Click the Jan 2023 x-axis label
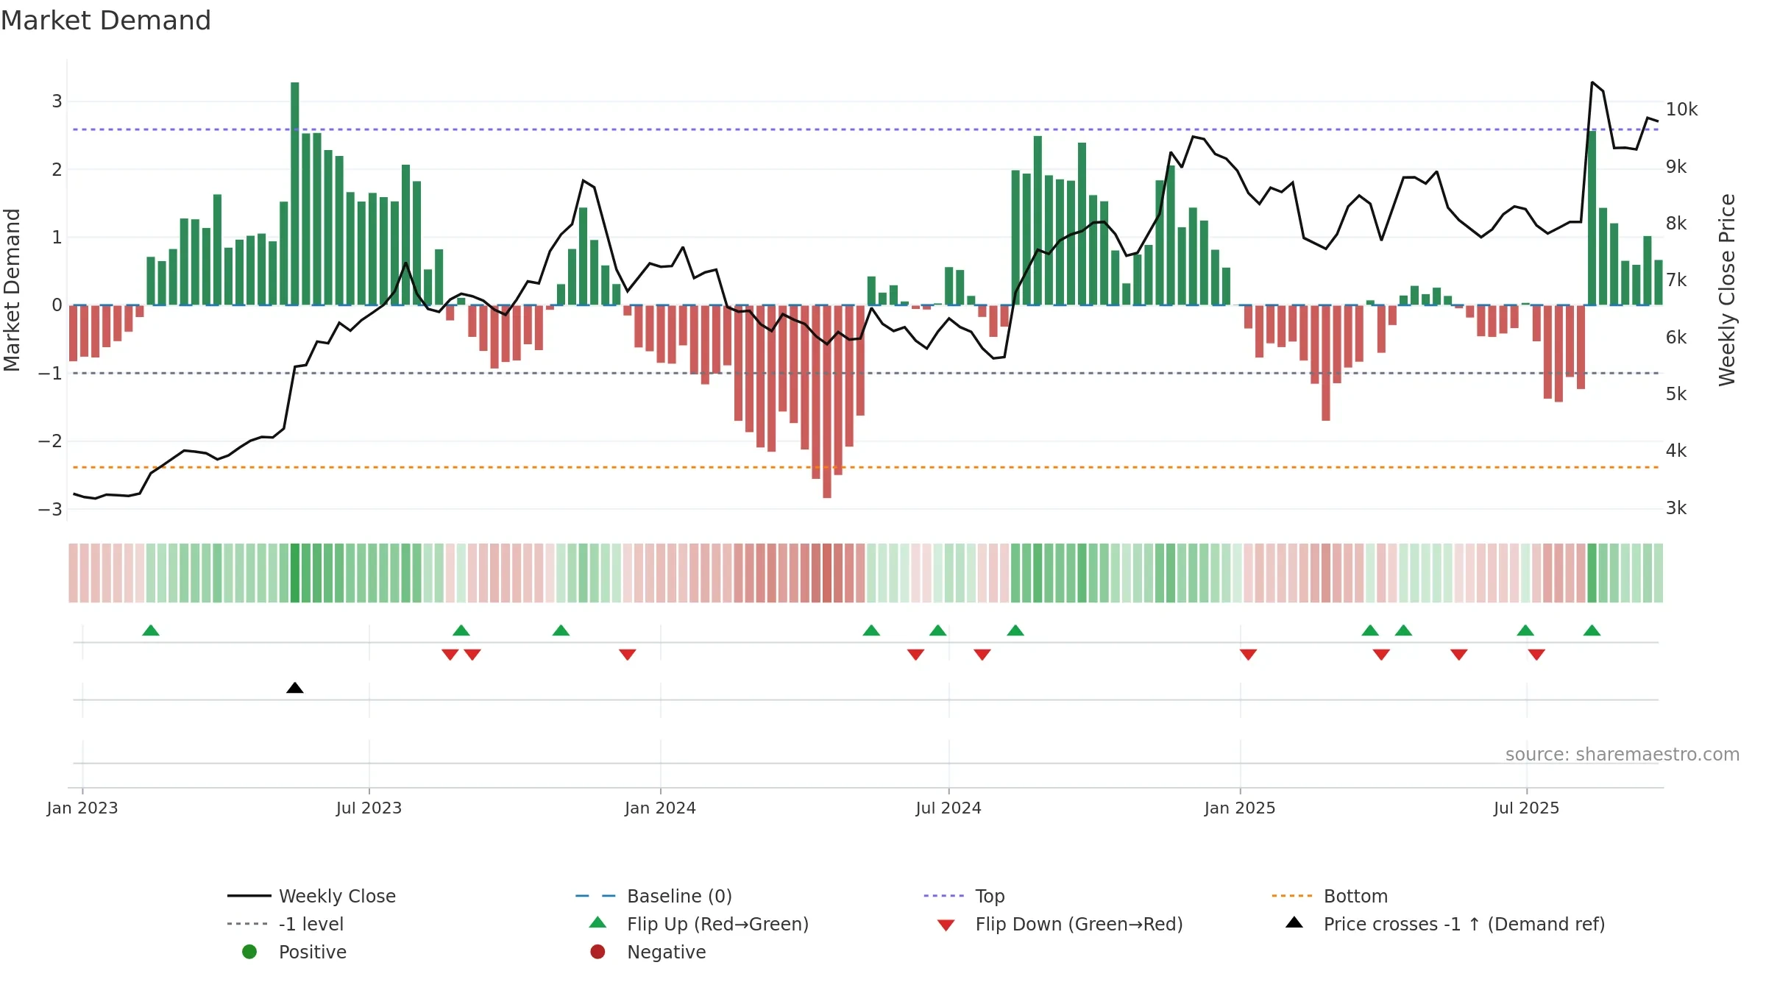Viewport: 1766px width, 993px height. click(82, 808)
